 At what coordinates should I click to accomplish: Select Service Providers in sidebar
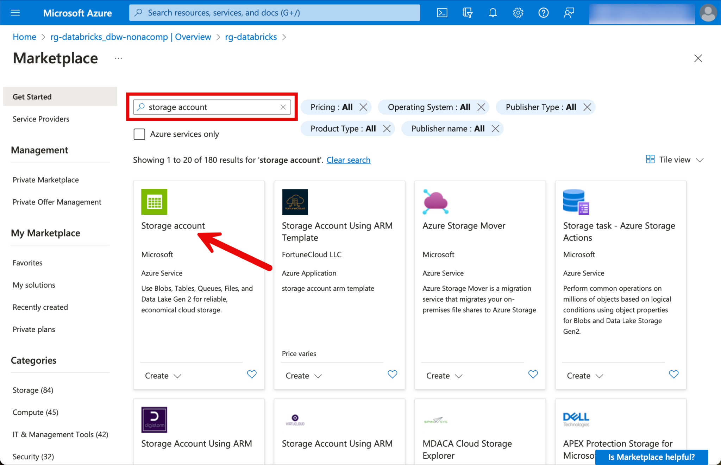tap(41, 119)
